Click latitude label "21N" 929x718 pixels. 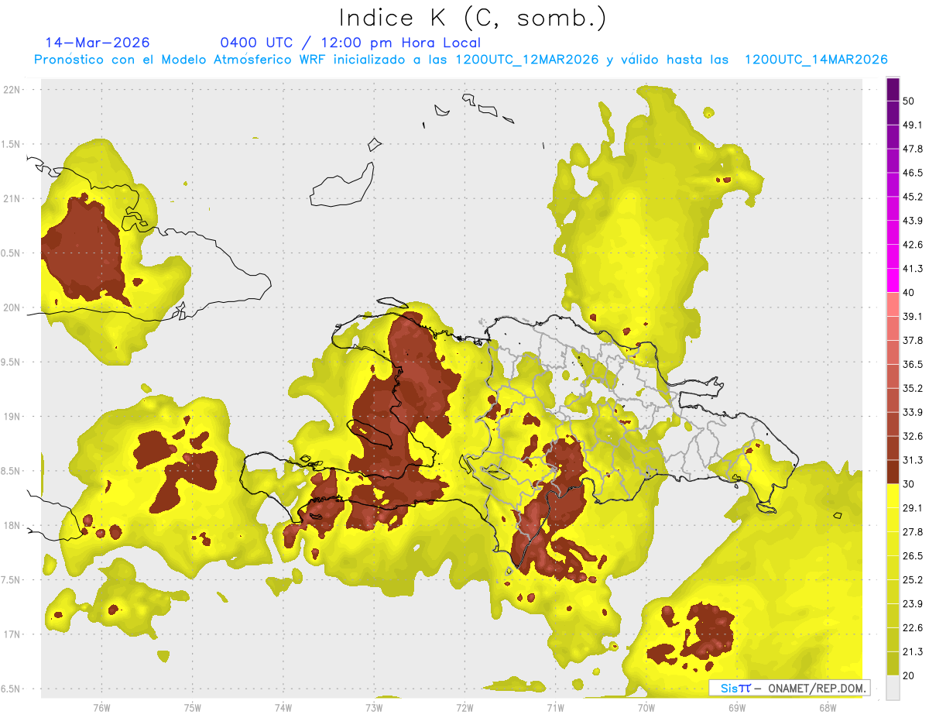click(12, 198)
